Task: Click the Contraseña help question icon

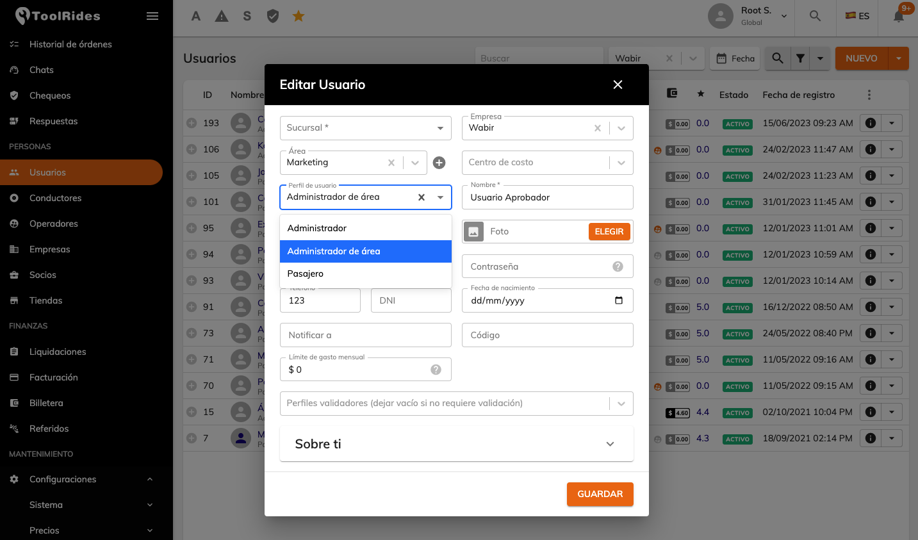Action: coord(618,266)
